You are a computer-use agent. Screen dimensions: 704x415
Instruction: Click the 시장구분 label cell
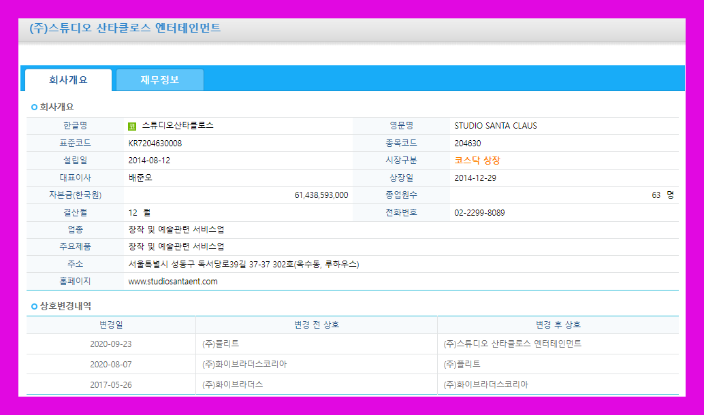tap(401, 161)
